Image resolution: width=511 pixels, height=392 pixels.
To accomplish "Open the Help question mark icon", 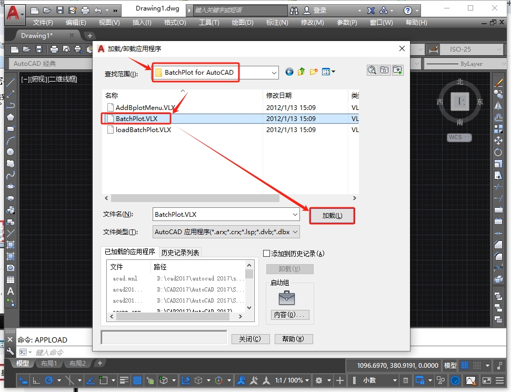I will coord(407,11).
